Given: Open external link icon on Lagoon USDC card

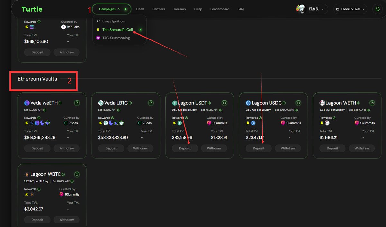Looking at the screenshot, I should coord(298,103).
